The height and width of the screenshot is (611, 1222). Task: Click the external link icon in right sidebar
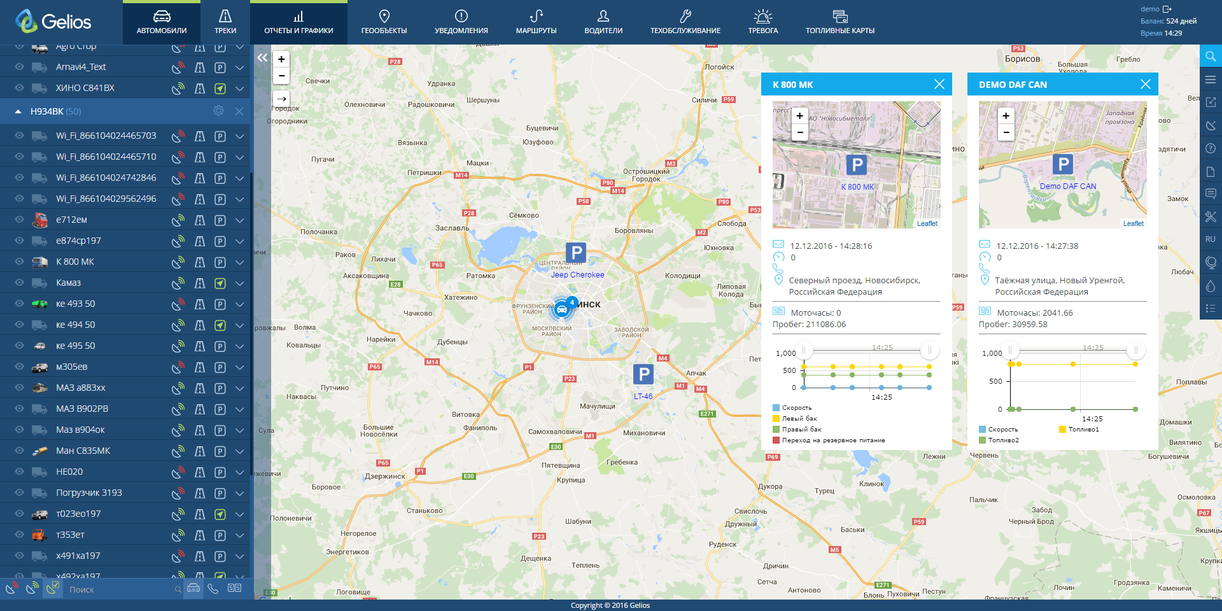[1211, 102]
